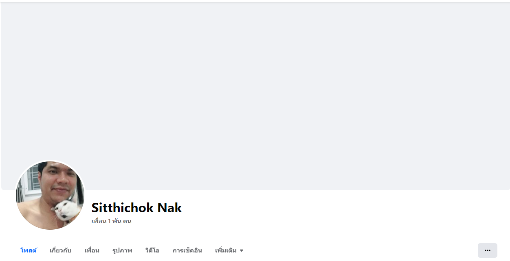The image size is (510, 261).
Task: Select the โพสต์ (Posts) tab
Action: (x=29, y=250)
